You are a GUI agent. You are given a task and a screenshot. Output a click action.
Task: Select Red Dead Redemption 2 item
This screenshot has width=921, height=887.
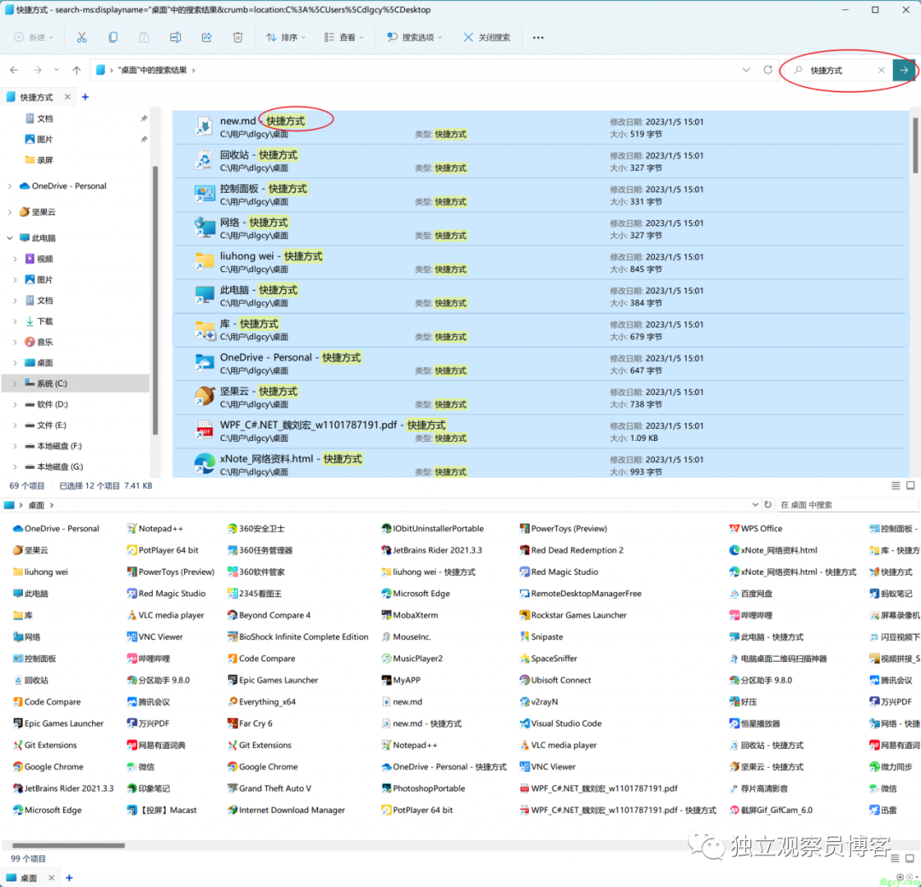pyautogui.click(x=571, y=550)
